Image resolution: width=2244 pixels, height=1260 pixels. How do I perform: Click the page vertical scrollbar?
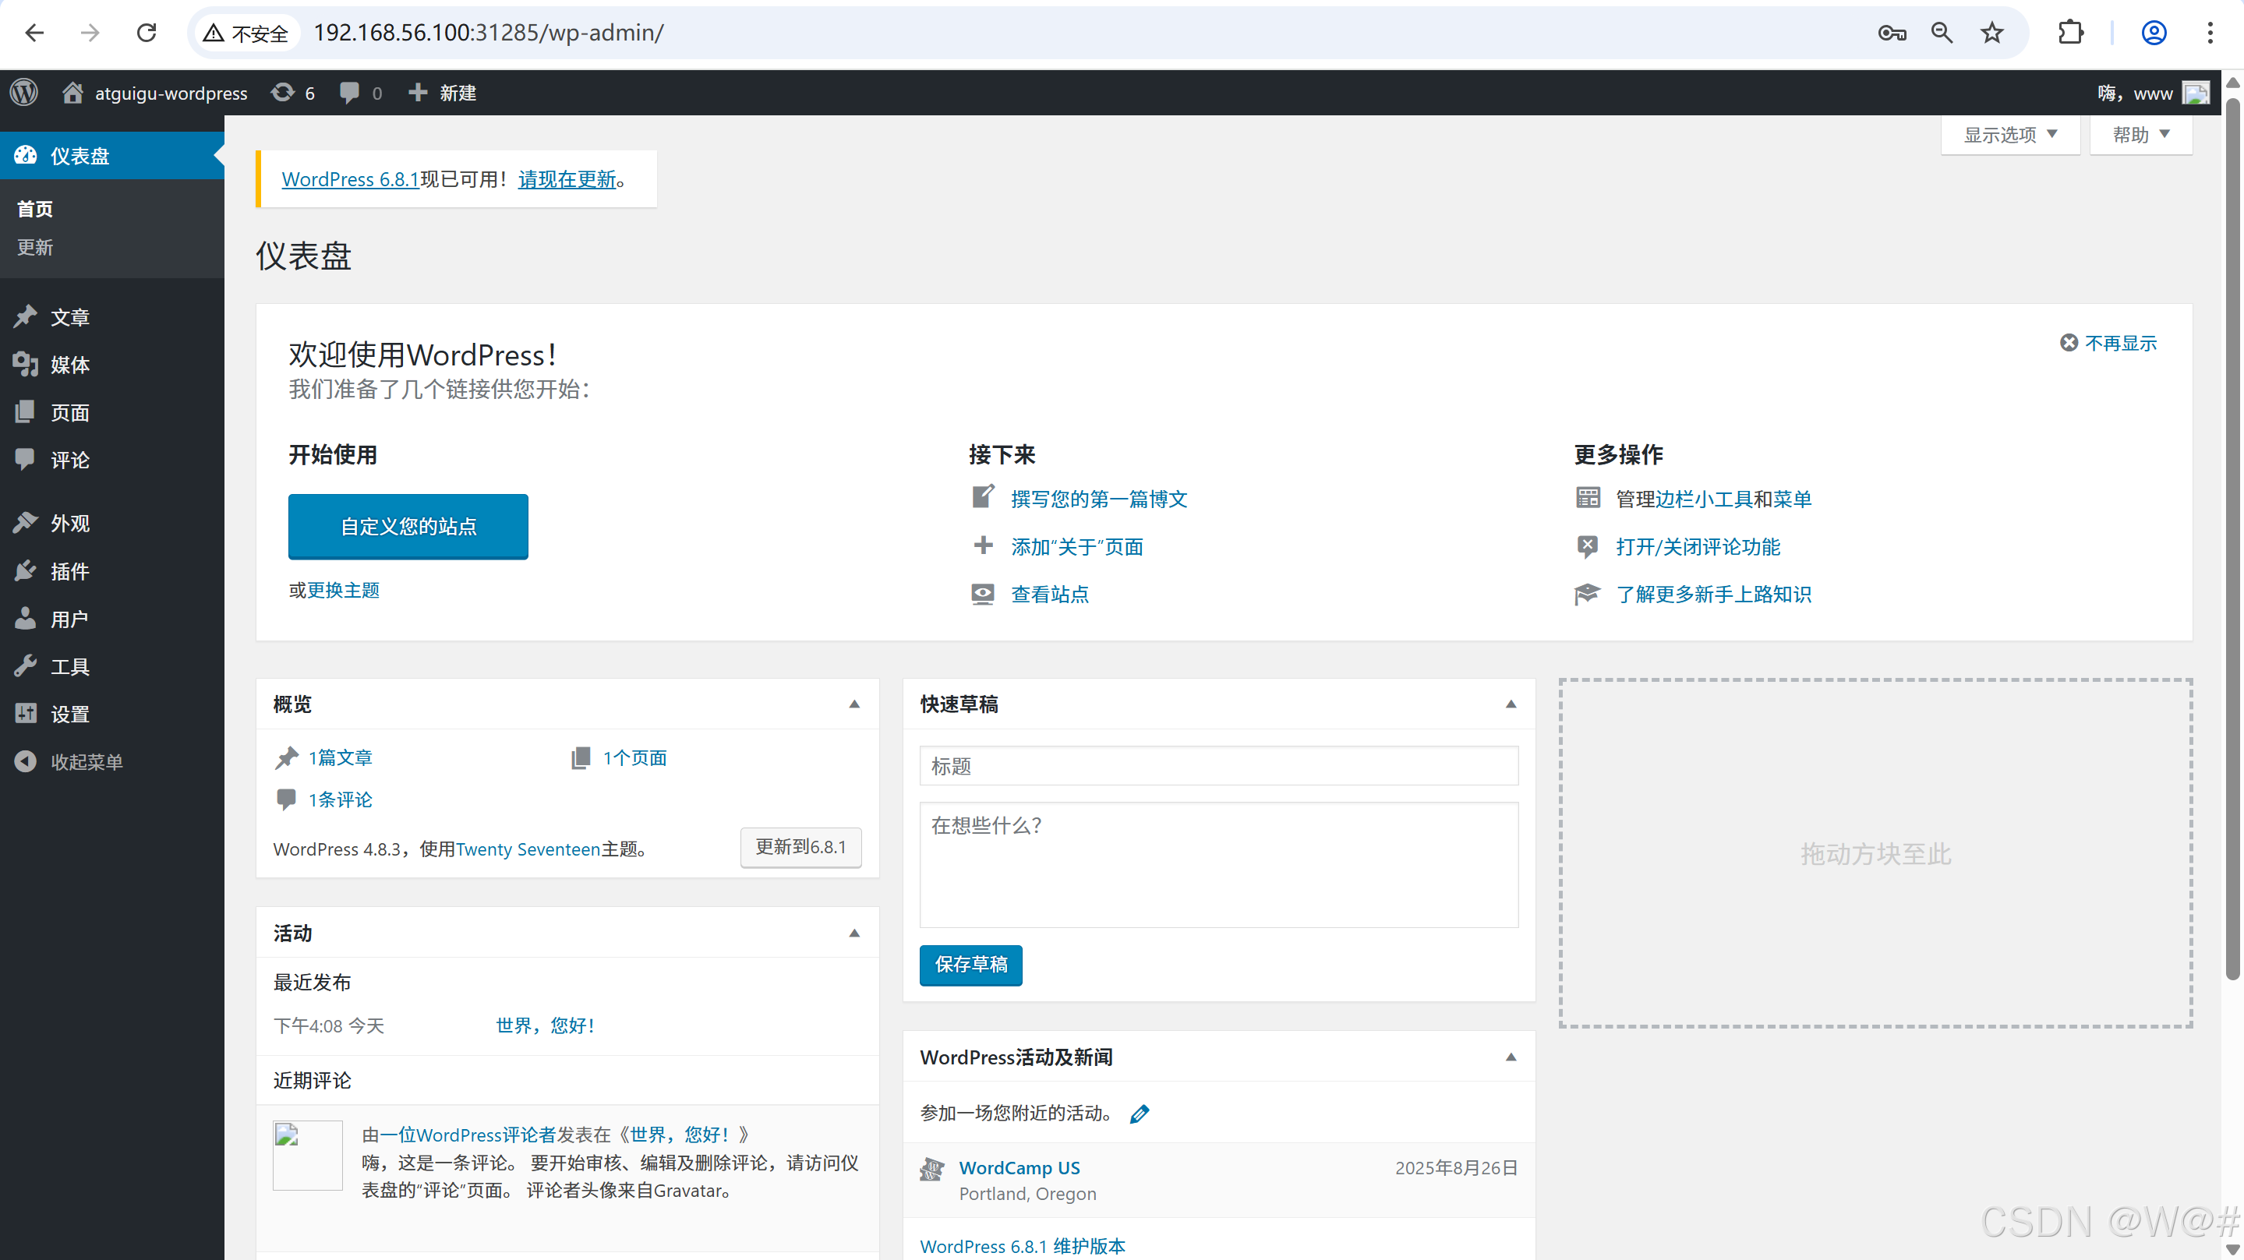[2232, 540]
